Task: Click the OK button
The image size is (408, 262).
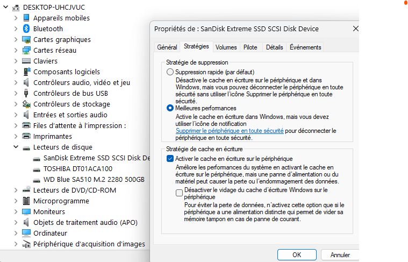Action: pyautogui.click(x=297, y=254)
